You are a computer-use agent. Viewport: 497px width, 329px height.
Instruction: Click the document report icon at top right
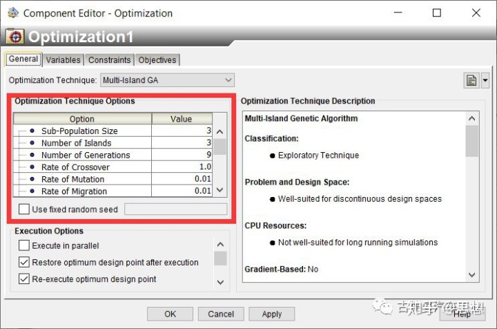471,81
